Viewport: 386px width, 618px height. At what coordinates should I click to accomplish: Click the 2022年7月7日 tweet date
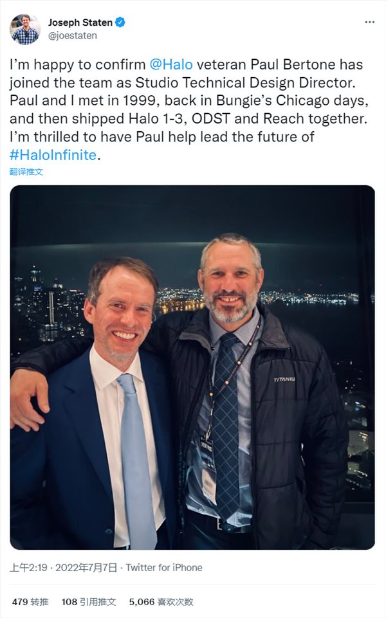pos(86,568)
